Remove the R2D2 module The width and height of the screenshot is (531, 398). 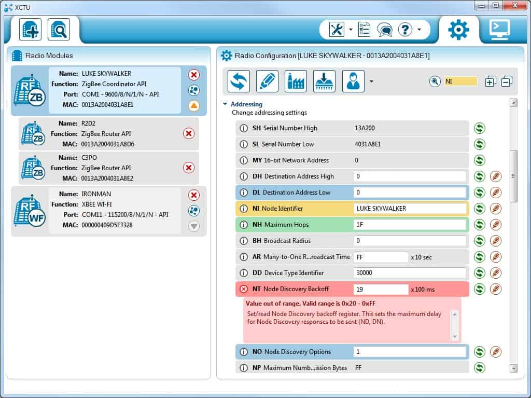[x=189, y=133]
